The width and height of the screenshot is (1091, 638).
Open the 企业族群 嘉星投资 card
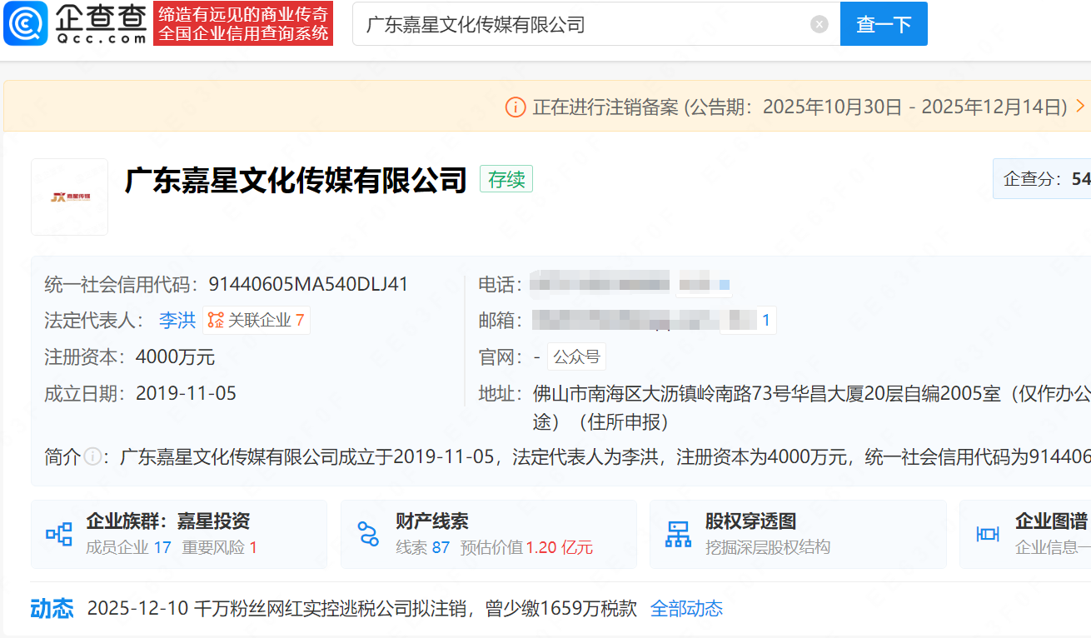click(168, 521)
